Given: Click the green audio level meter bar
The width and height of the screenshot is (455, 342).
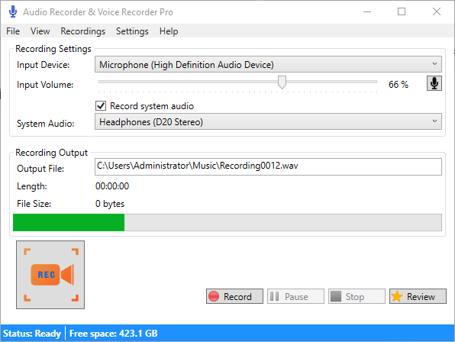Looking at the screenshot, I should pos(69,222).
